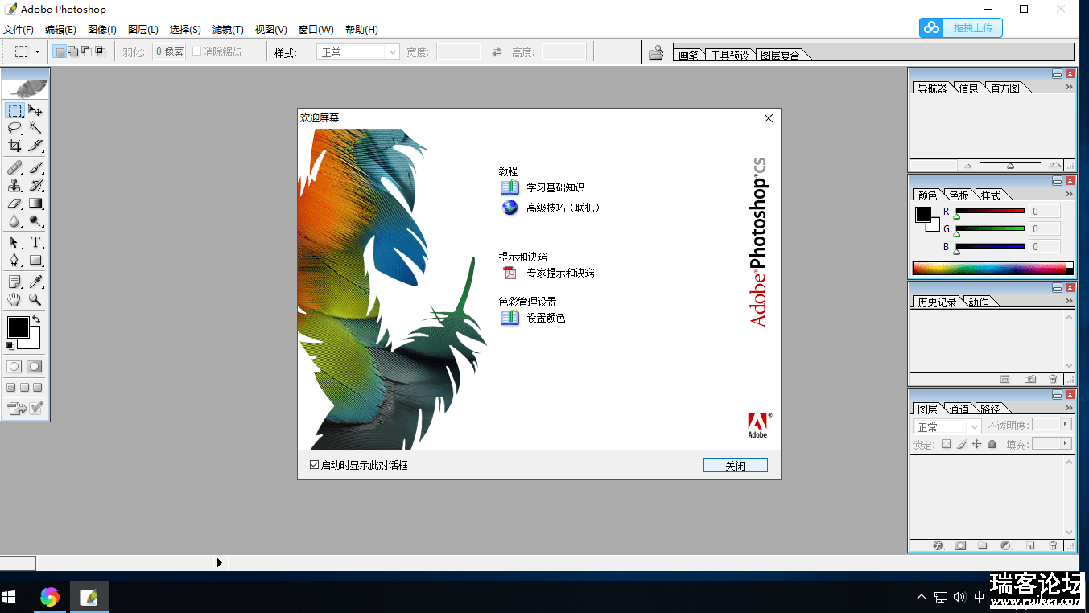
Task: Select the Path Selection arrow tool
Action: point(15,243)
